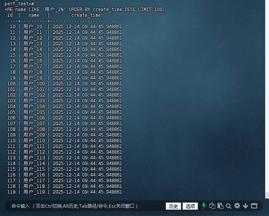Click the perf_test=# prompt line
Viewport: 269px width, 216px height.
click(19, 3)
